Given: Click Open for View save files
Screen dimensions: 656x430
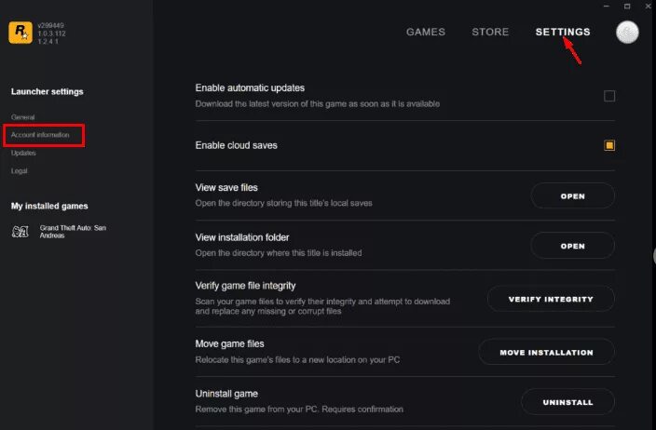Looking at the screenshot, I should [572, 196].
